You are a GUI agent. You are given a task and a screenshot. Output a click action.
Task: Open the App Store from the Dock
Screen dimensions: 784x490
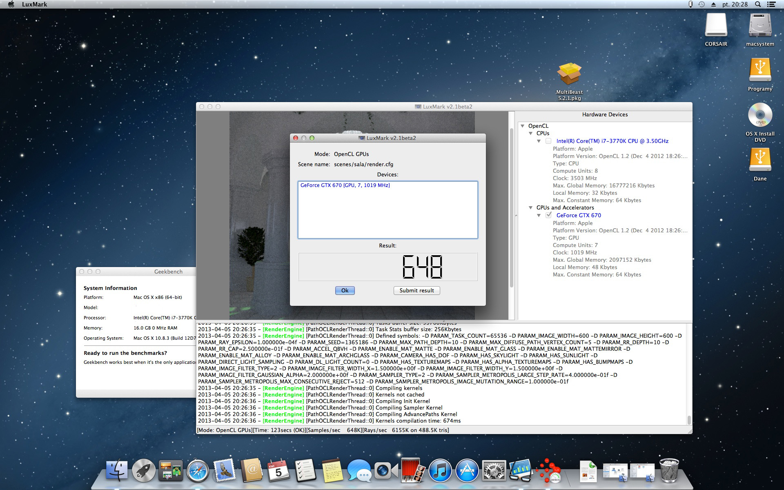point(467,471)
